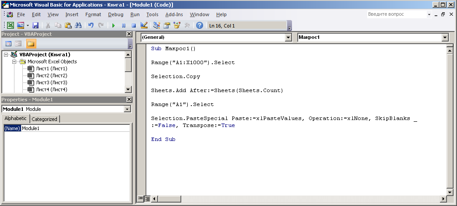Open Project Explorer toolbar icon
The width and height of the screenshot is (457, 206).
157,26
